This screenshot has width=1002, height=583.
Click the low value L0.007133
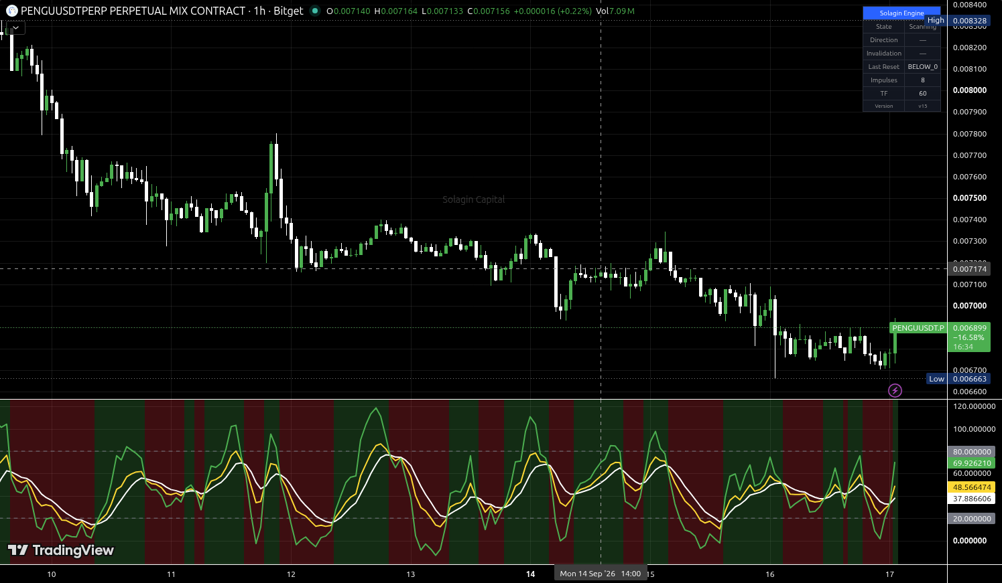442,11
